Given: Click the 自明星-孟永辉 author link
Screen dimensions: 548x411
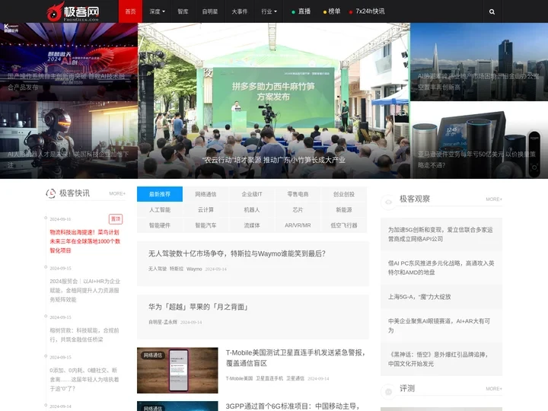Looking at the screenshot, I should tap(163, 322).
